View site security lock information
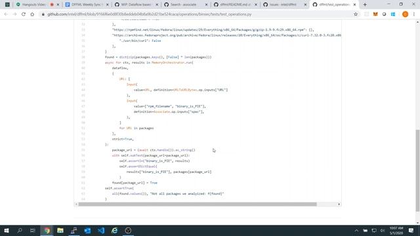The height and width of the screenshot is (236, 420). coord(43,14)
